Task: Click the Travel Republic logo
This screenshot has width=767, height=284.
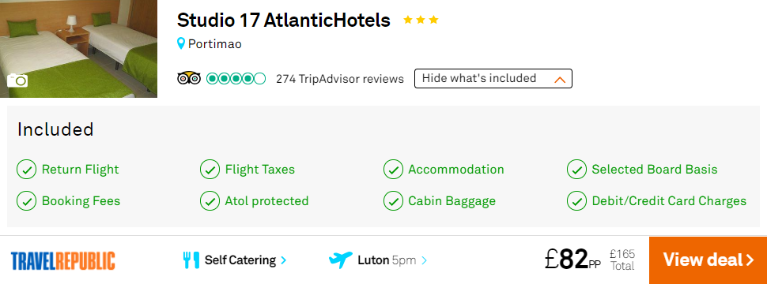Action: [62, 260]
